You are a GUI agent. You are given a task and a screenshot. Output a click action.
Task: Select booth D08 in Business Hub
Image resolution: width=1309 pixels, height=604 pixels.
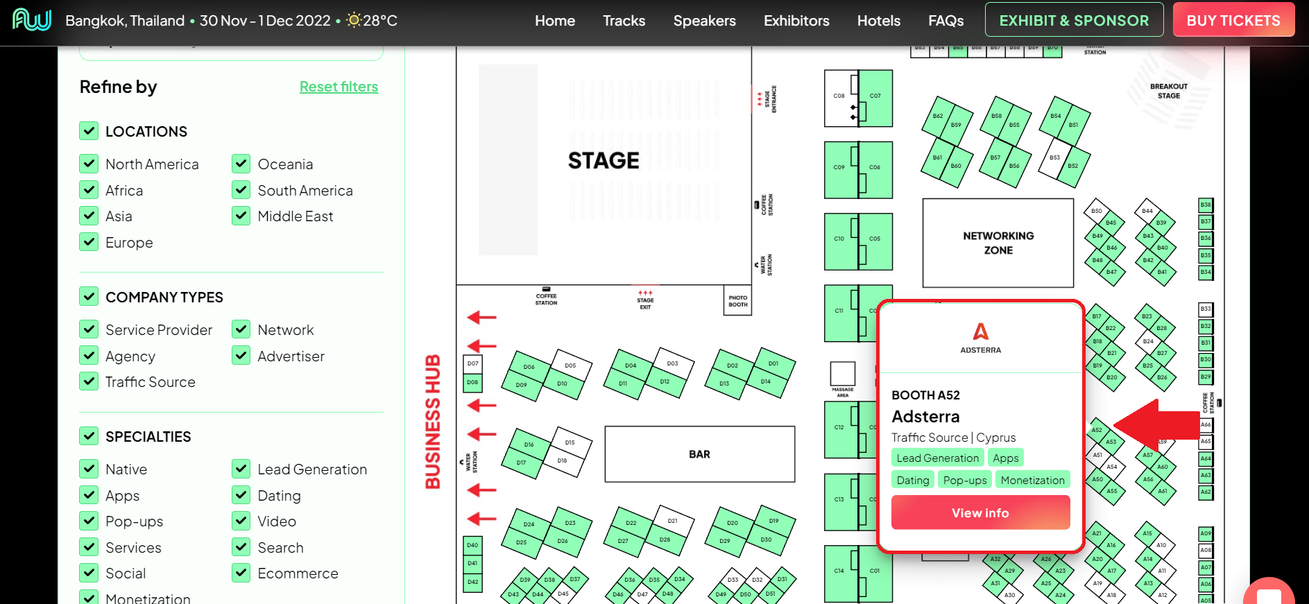(x=472, y=382)
